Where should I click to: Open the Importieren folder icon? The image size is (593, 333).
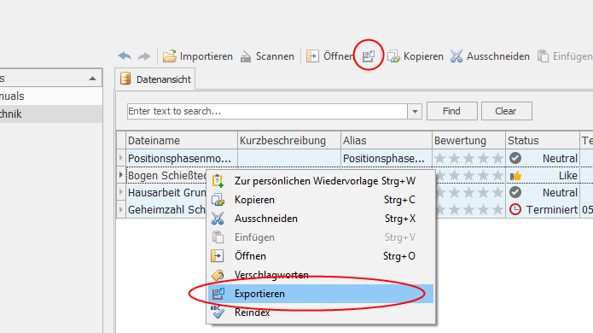point(170,56)
